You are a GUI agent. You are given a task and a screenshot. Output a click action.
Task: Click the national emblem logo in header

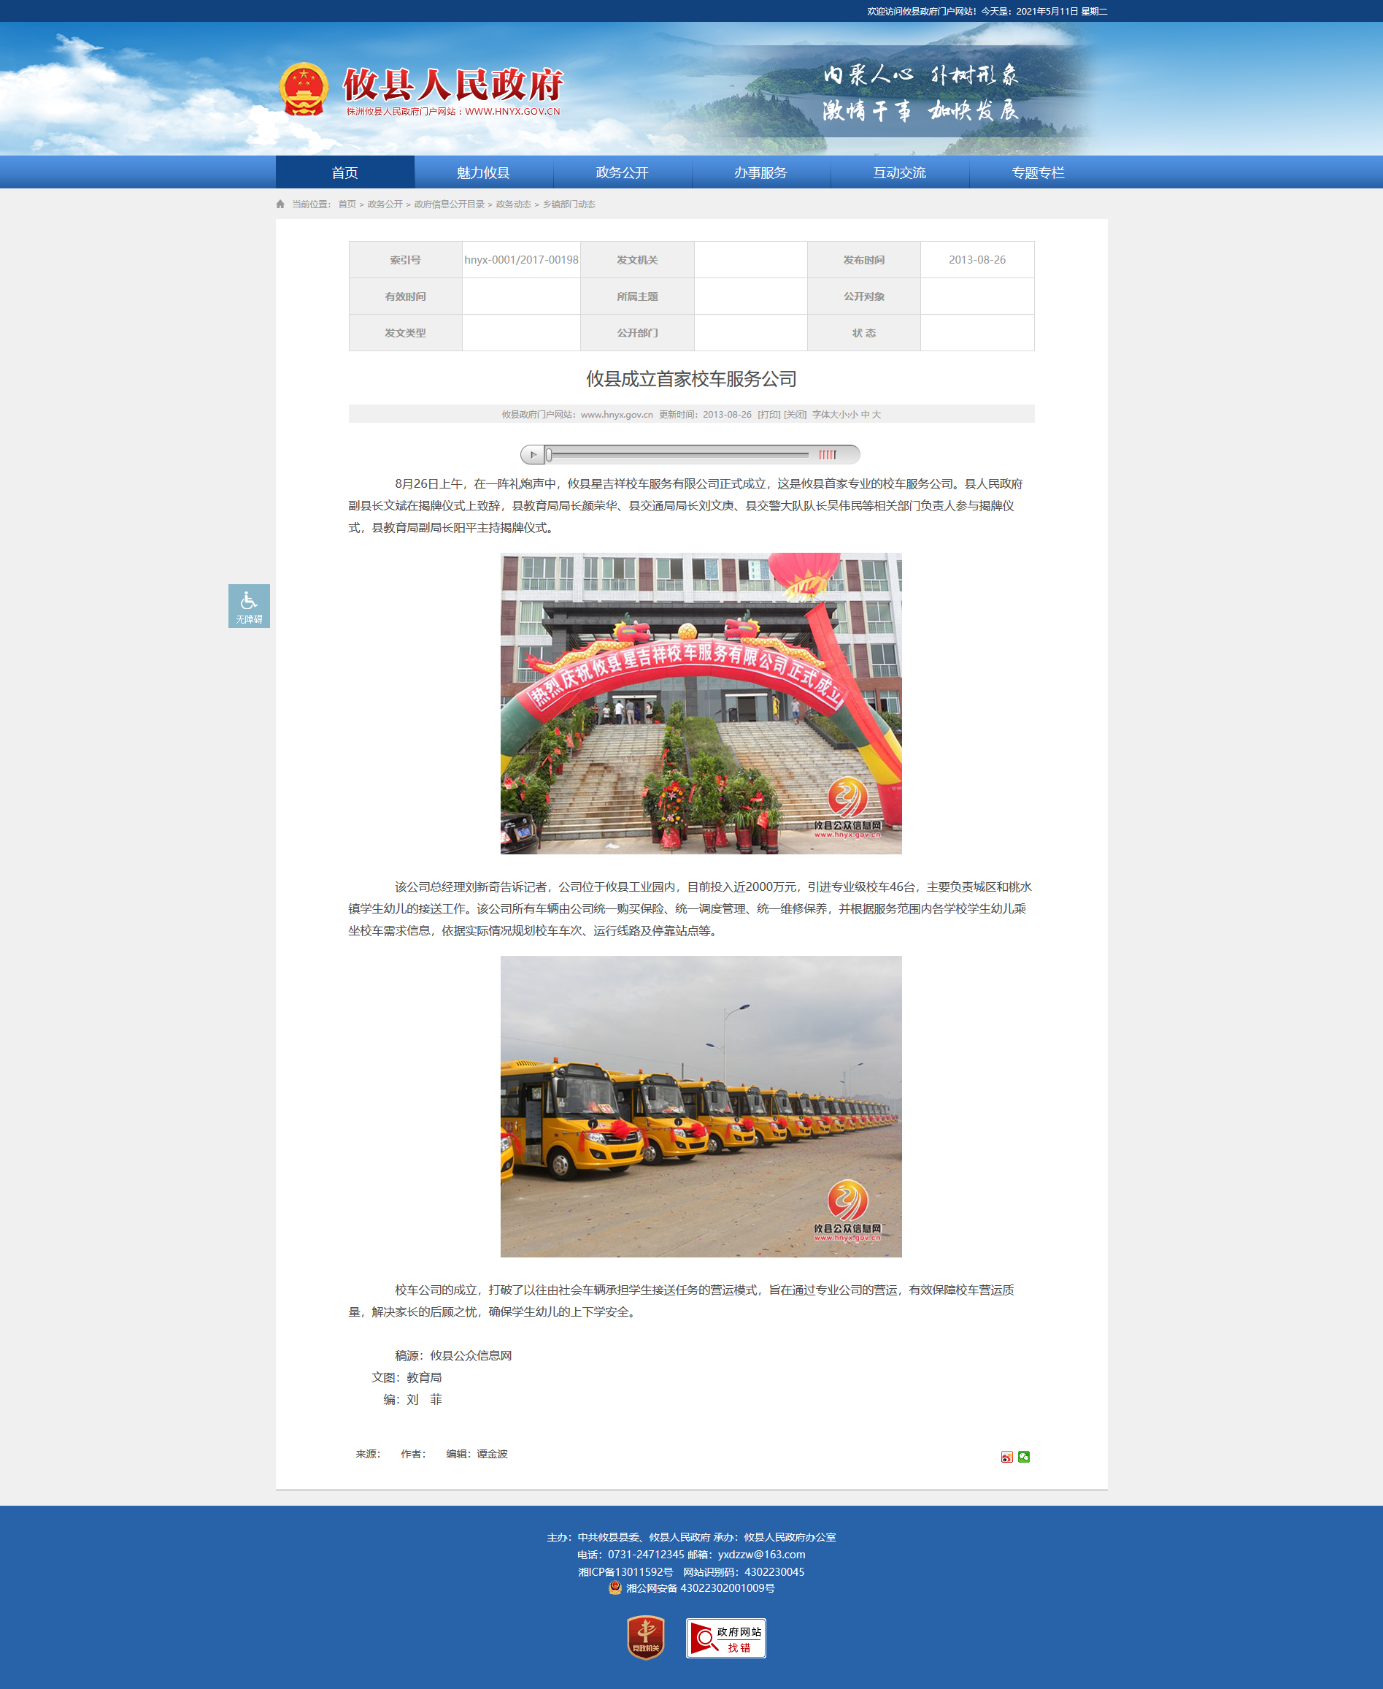(x=304, y=89)
